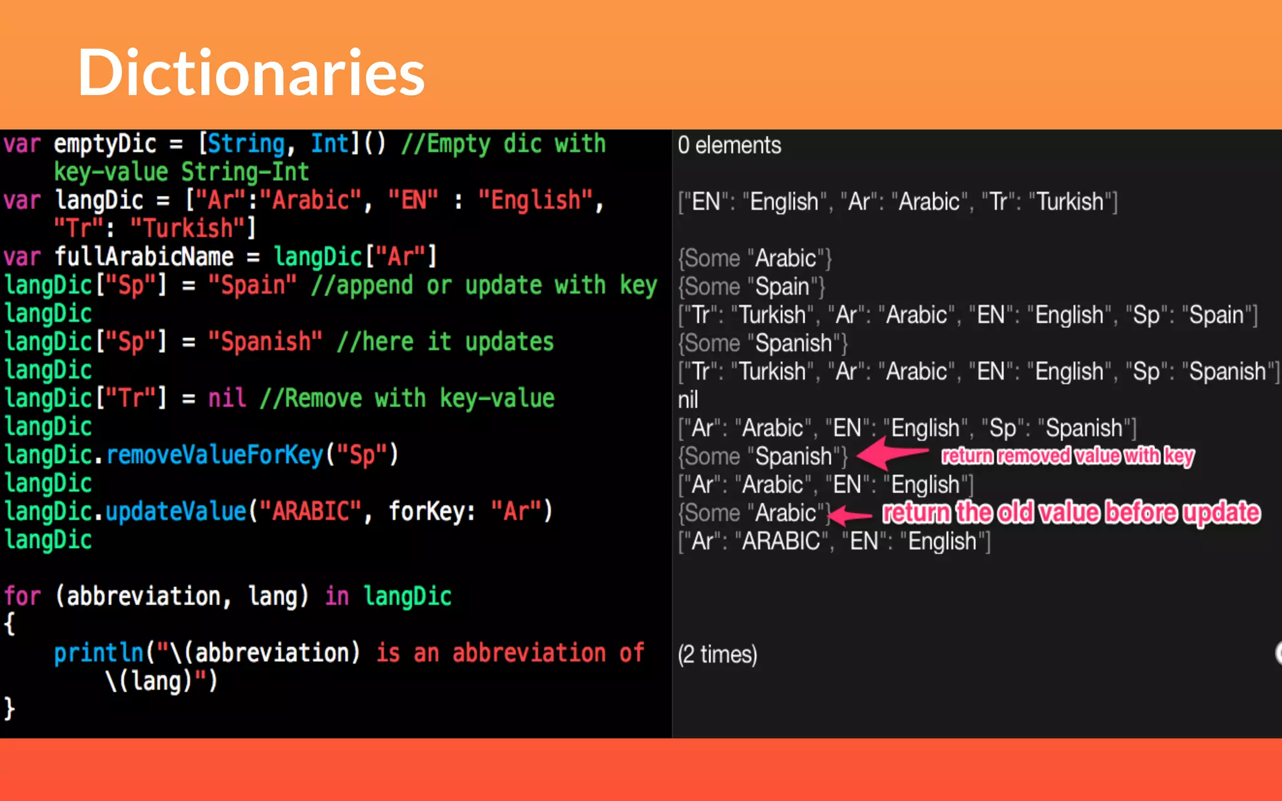
Task: Click the partial circle icon beside (2 times)
Action: click(1278, 653)
